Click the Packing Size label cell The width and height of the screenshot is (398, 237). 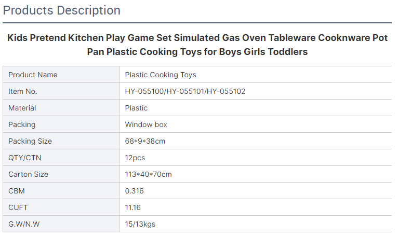point(61,141)
